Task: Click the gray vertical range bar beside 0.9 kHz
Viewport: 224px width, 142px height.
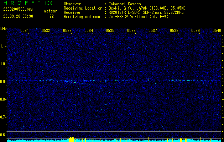Action: pyautogui.click(x=7, y=82)
